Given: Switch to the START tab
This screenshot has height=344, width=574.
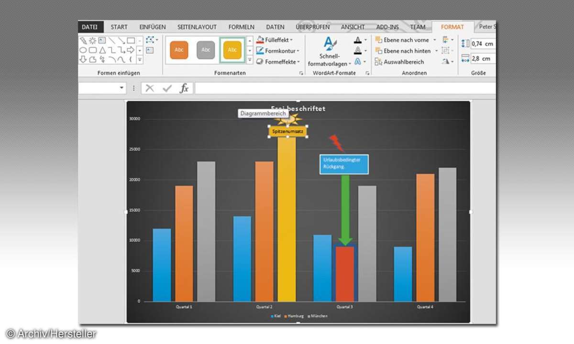Looking at the screenshot, I should (x=119, y=27).
